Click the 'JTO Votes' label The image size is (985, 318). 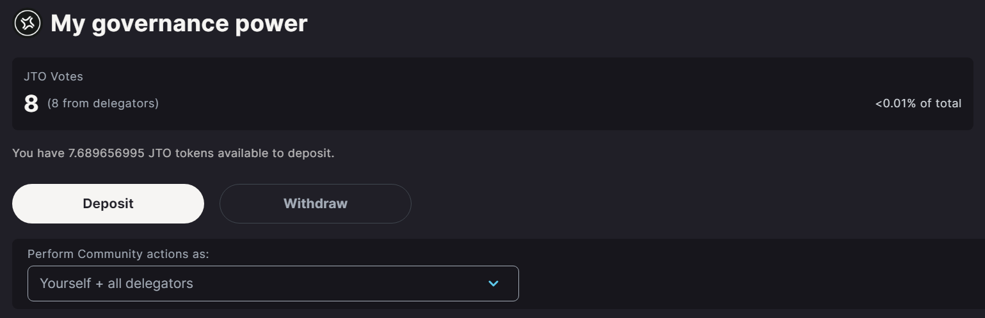pos(53,77)
